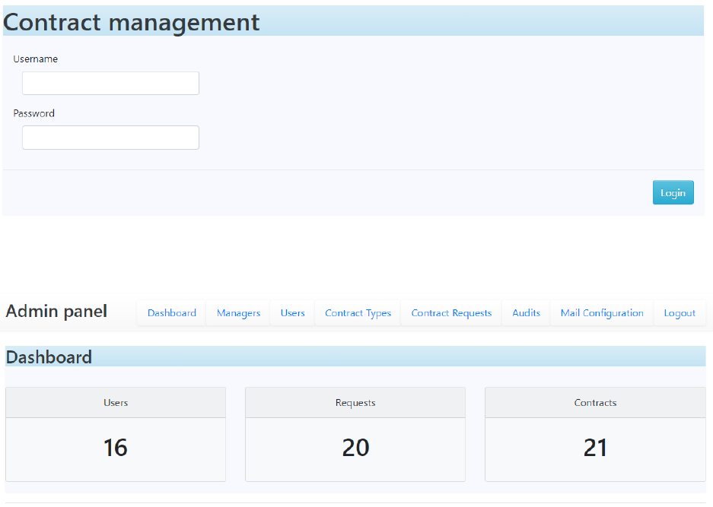The width and height of the screenshot is (713, 507).
Task: Click the Users card header text
Action: pyautogui.click(x=116, y=403)
